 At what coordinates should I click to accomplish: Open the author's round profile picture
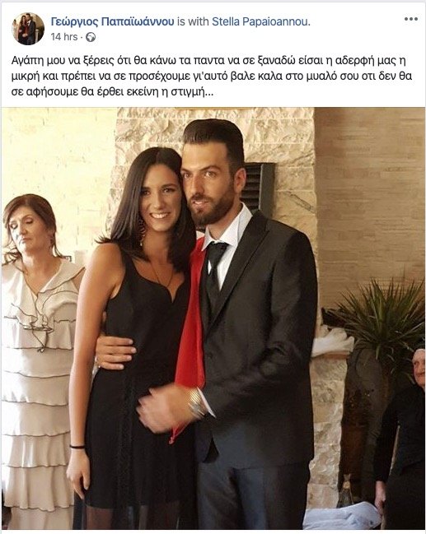(x=28, y=29)
